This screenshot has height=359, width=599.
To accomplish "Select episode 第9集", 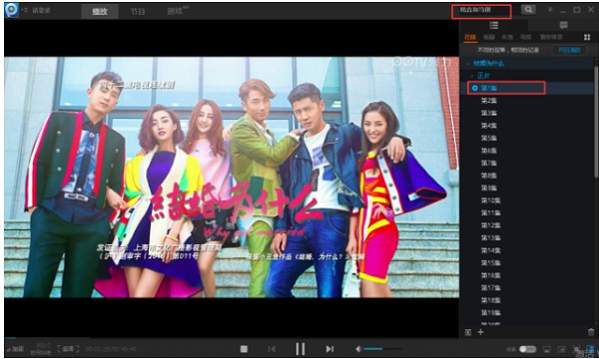I will tap(488, 187).
